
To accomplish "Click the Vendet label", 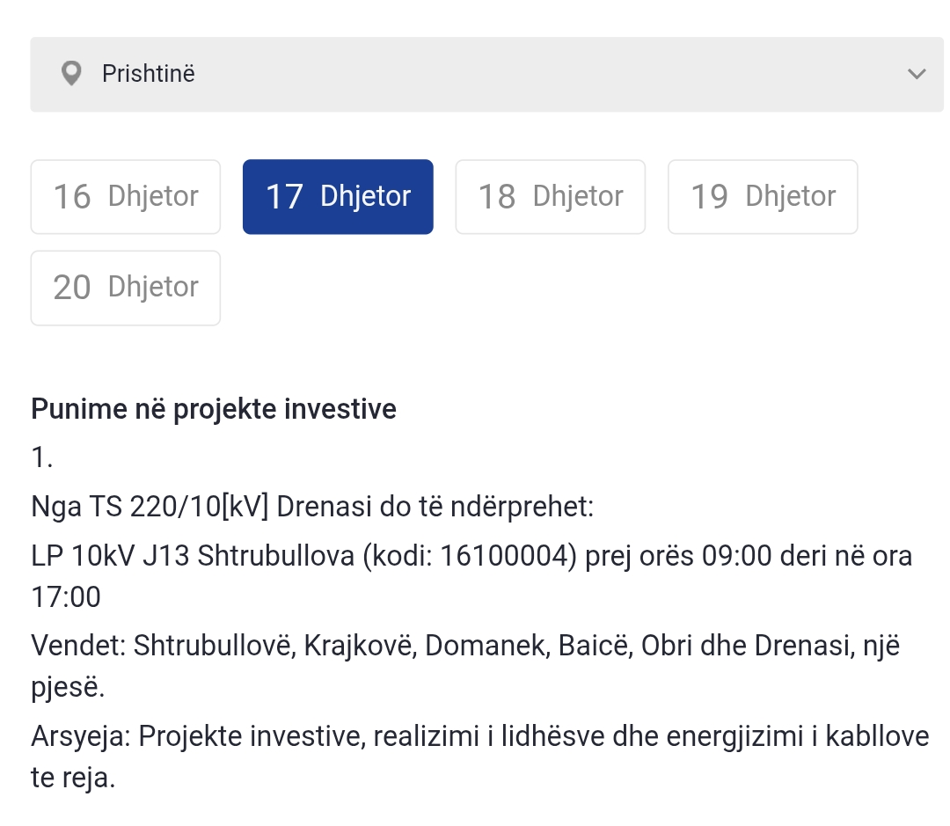I will pos(79,646).
